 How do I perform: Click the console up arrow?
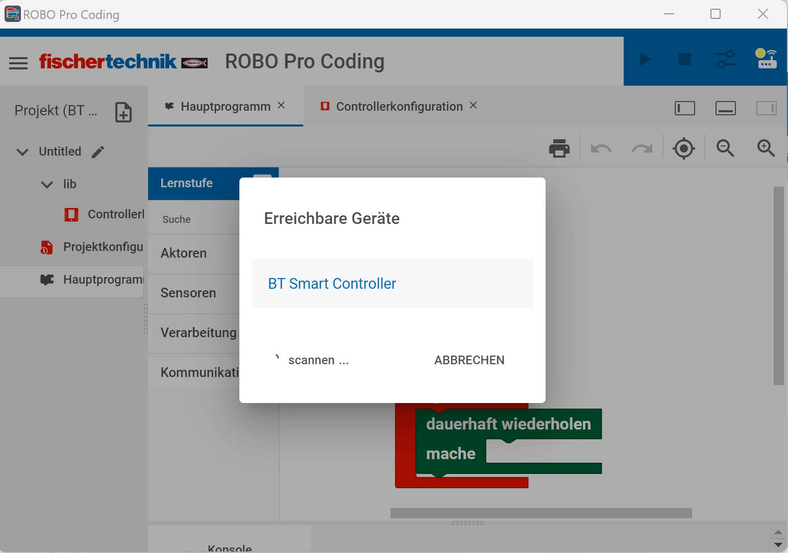778,533
